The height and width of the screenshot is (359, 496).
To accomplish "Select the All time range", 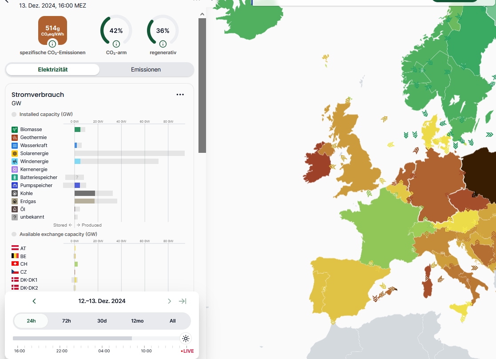I will tap(172, 321).
